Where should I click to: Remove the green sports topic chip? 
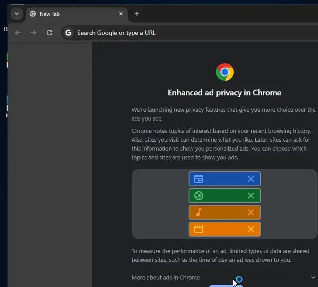pyautogui.click(x=251, y=196)
